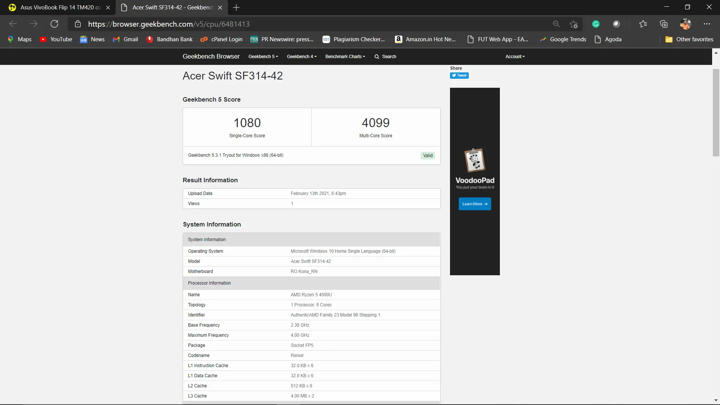Click the address bar URL
Screen dimensions: 720x405
169,24
